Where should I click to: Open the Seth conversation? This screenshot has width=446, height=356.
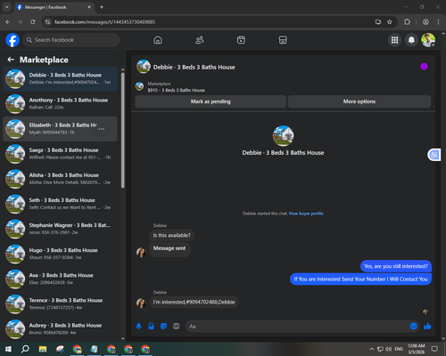click(60, 204)
